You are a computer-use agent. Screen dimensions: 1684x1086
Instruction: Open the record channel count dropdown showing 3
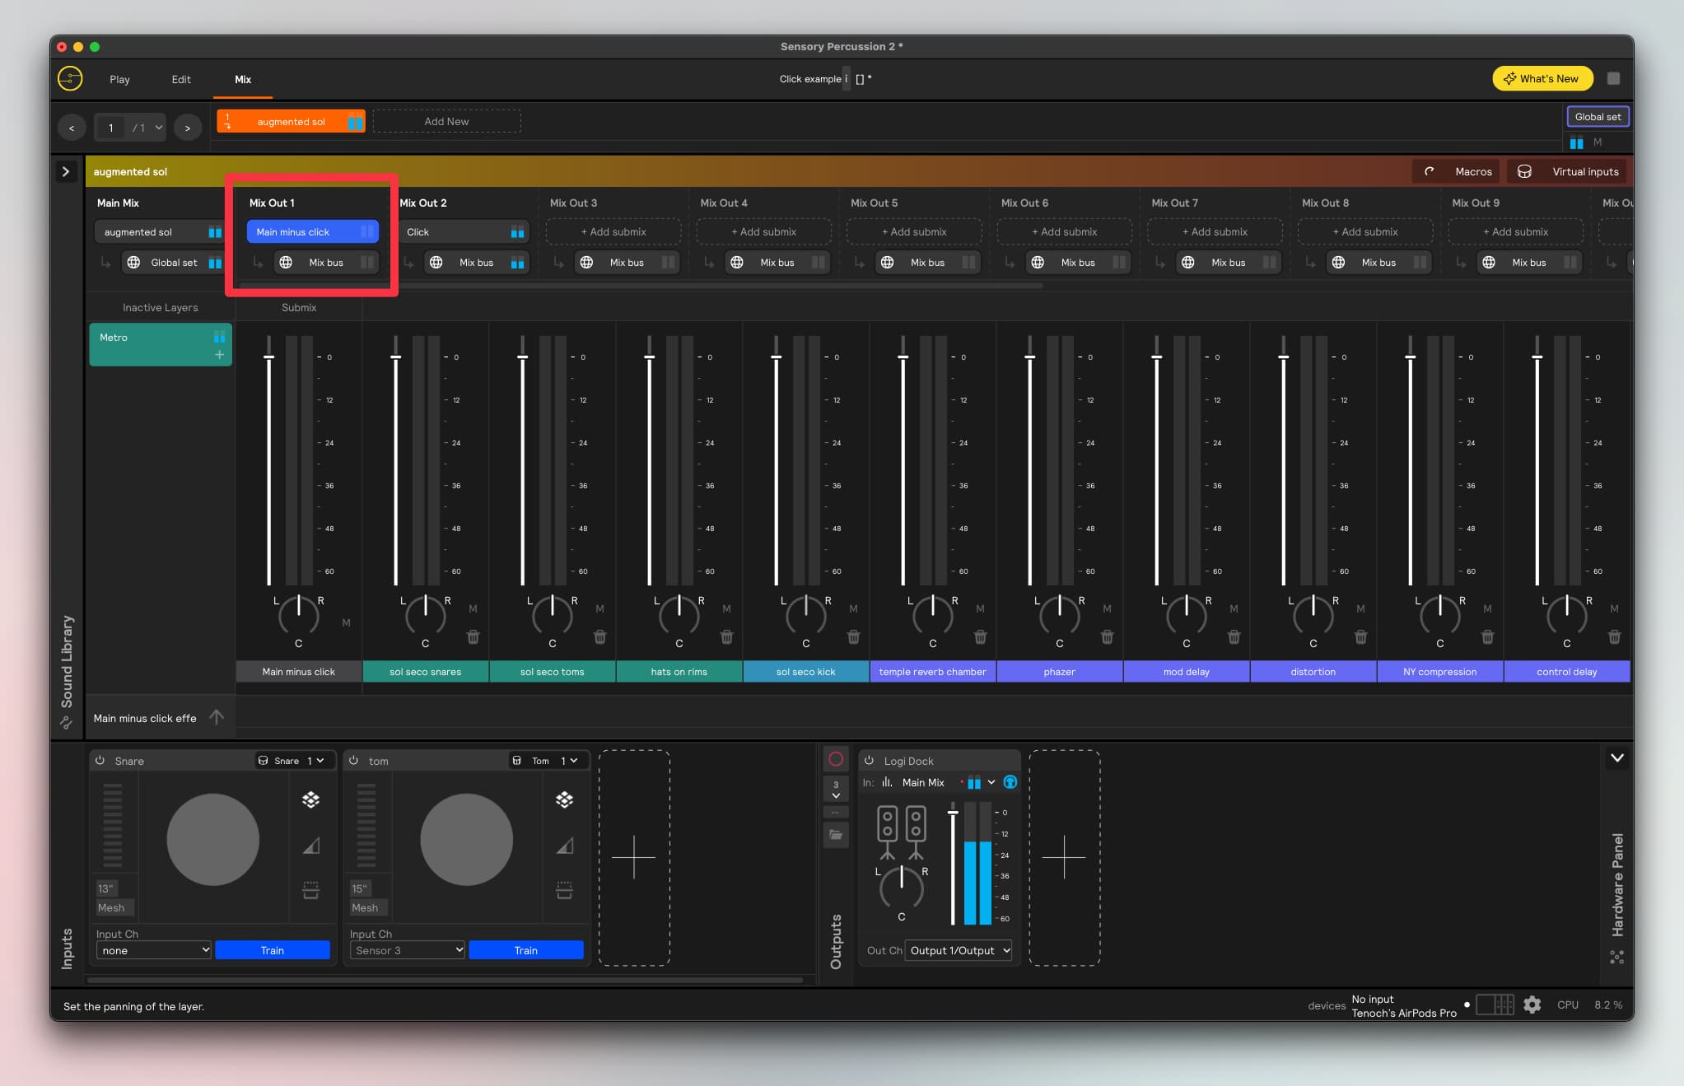(x=836, y=790)
